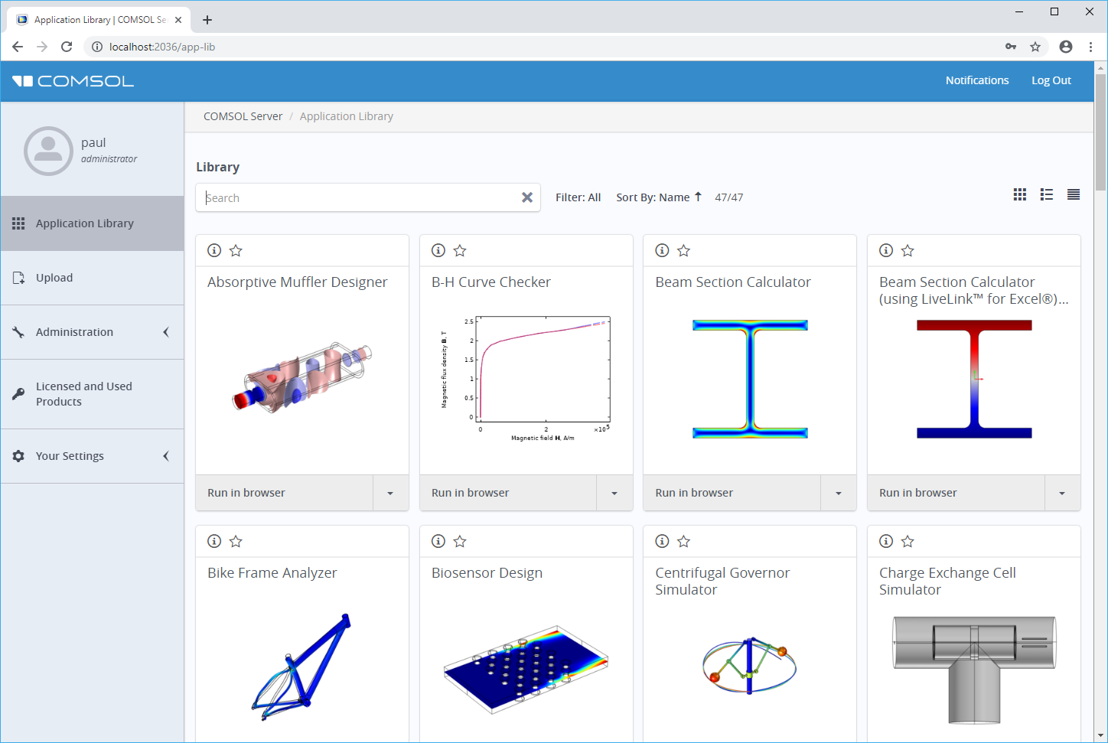Favorite the B-H Curve Checker app
Image resolution: width=1108 pixels, height=743 pixels.
pyautogui.click(x=460, y=250)
